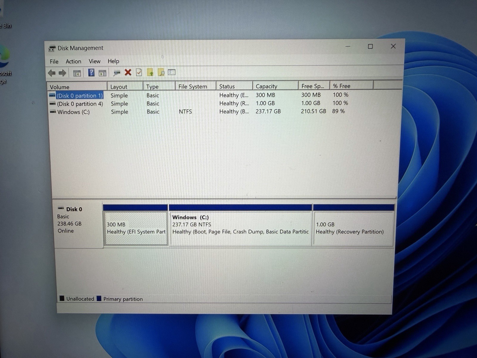This screenshot has height=358, width=477.
Task: Click the NTFS file system cell
Action: (185, 112)
